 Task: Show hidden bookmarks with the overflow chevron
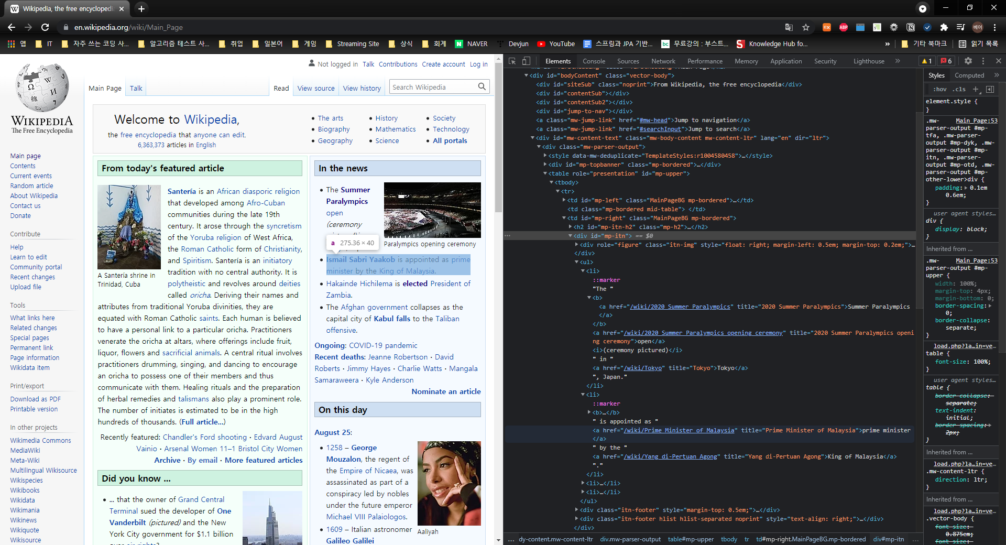pos(887,44)
